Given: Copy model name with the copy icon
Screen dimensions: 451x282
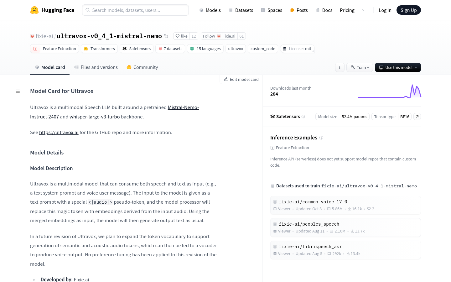Looking at the screenshot, I should (x=166, y=36).
